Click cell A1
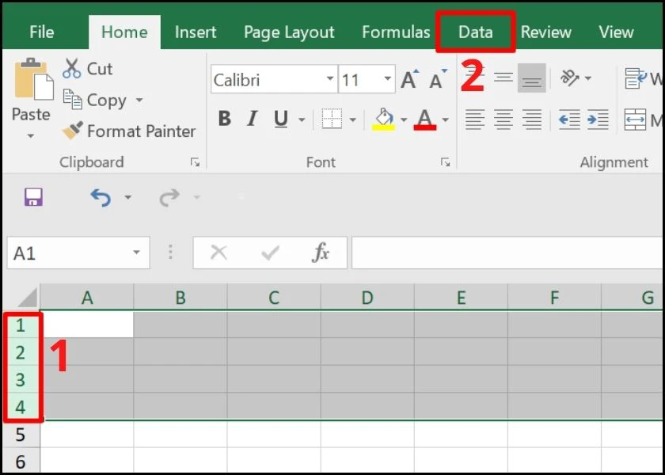665x475 pixels. 87,325
